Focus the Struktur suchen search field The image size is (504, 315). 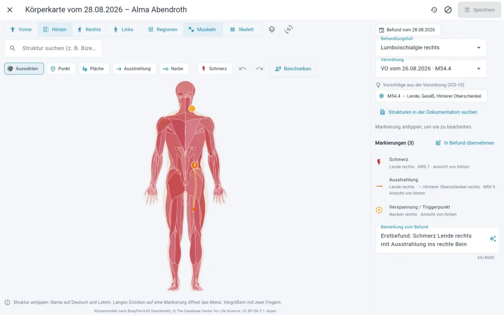pos(53,48)
